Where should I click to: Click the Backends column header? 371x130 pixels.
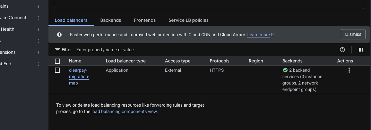pyautogui.click(x=292, y=61)
